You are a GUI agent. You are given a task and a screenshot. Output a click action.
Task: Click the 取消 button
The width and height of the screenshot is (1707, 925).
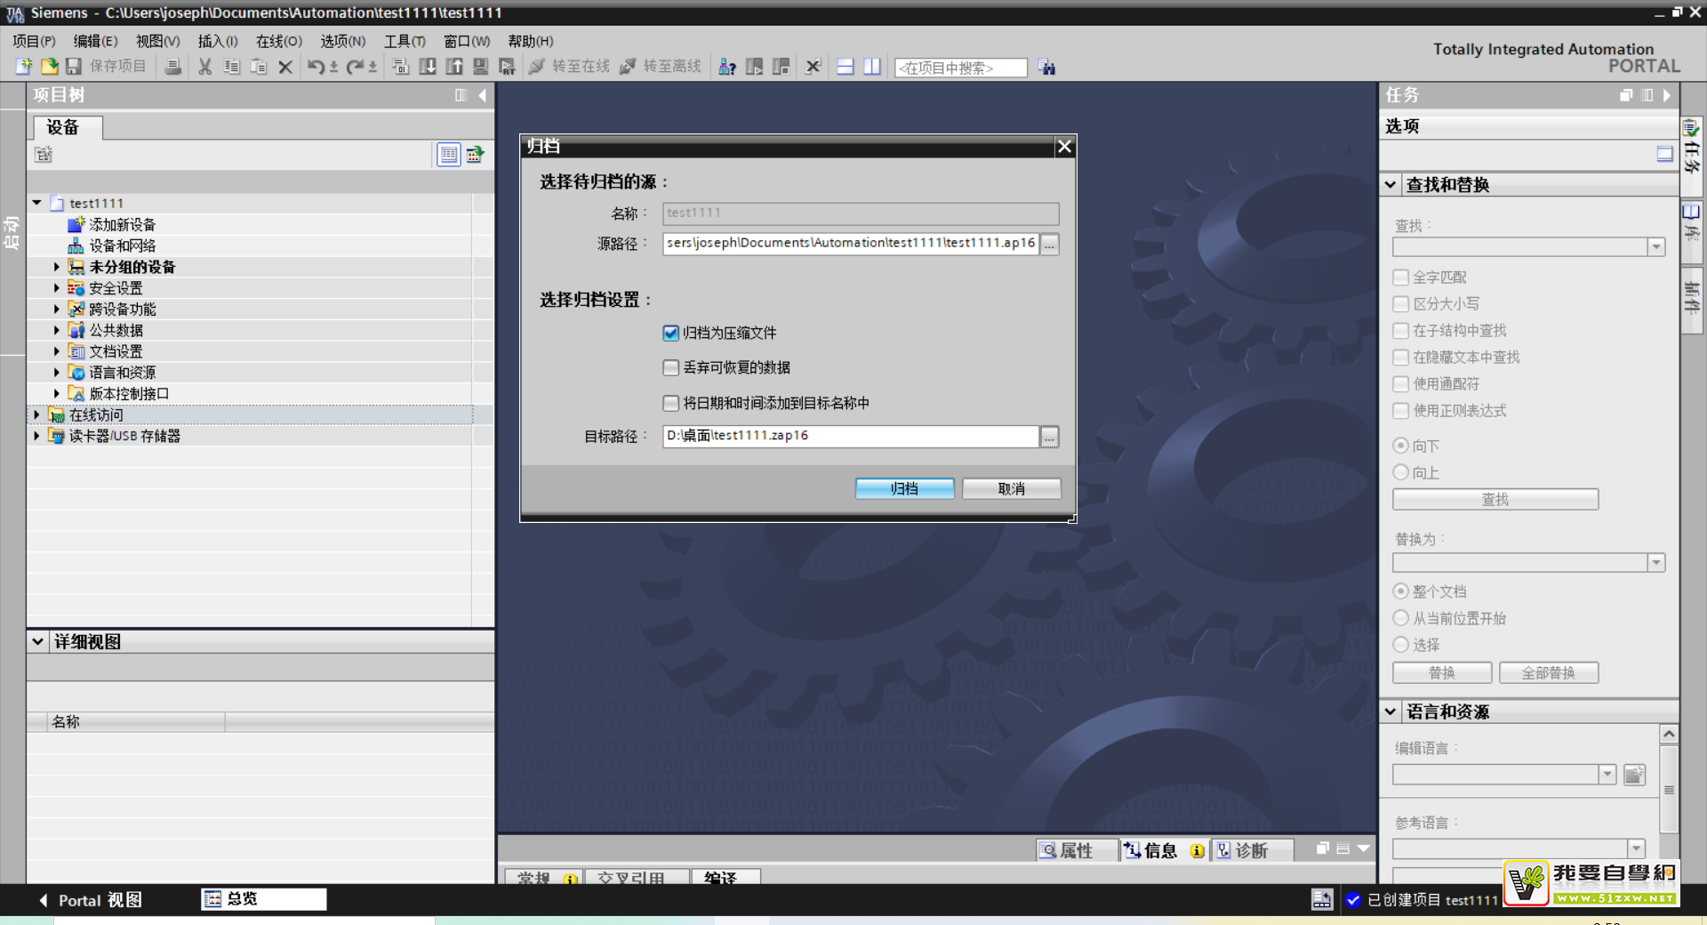tap(1011, 488)
